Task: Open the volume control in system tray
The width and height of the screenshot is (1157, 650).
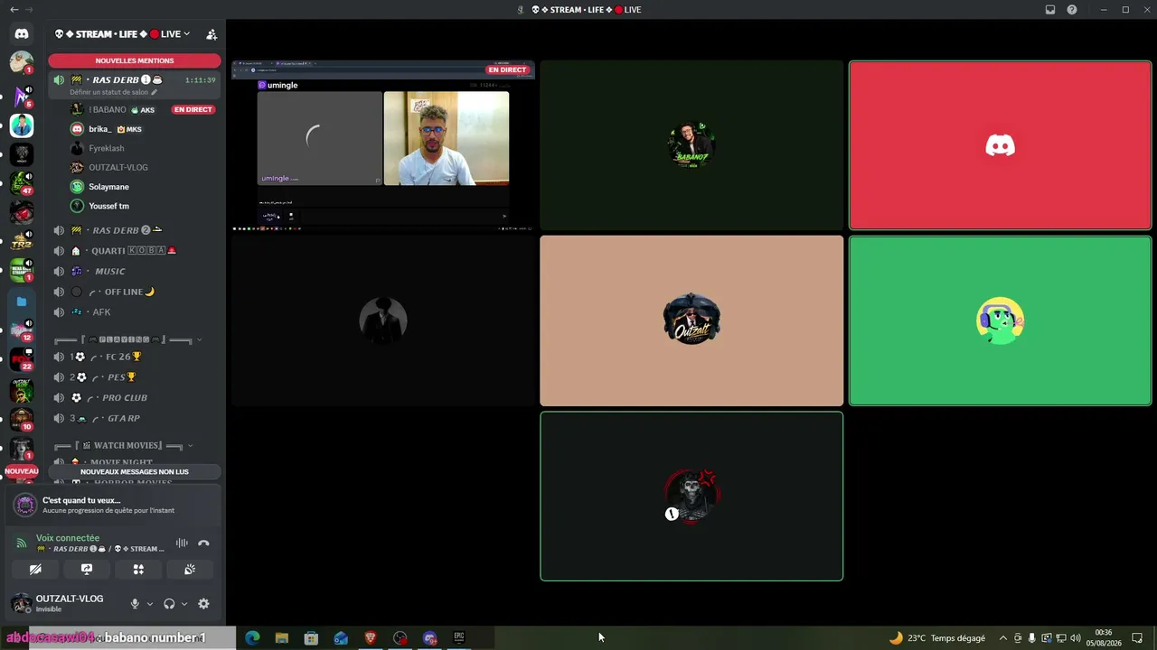Action: click(x=1076, y=638)
